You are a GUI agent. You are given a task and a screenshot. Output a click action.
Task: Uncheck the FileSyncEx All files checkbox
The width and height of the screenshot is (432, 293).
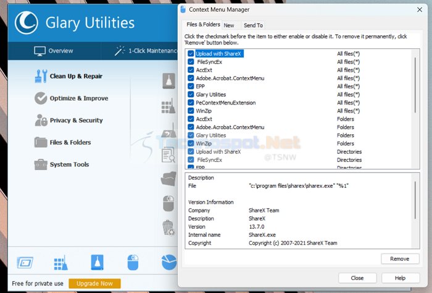(x=191, y=62)
